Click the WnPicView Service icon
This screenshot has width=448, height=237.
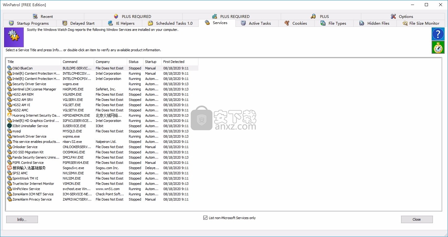pyautogui.click(x=10, y=189)
